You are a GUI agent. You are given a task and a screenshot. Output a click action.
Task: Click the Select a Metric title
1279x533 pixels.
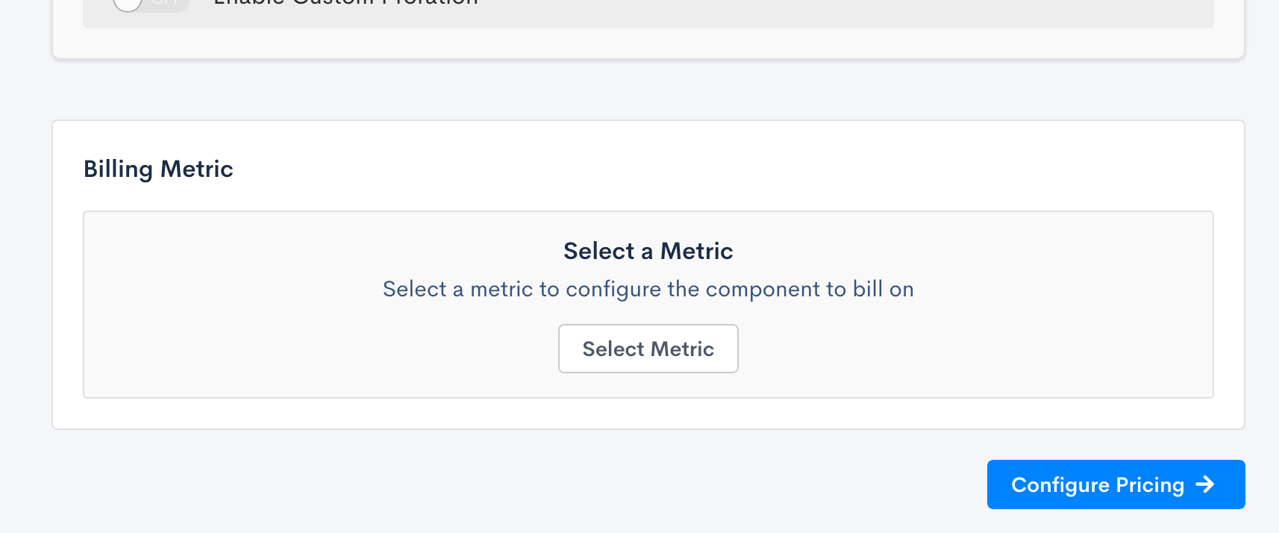click(648, 251)
